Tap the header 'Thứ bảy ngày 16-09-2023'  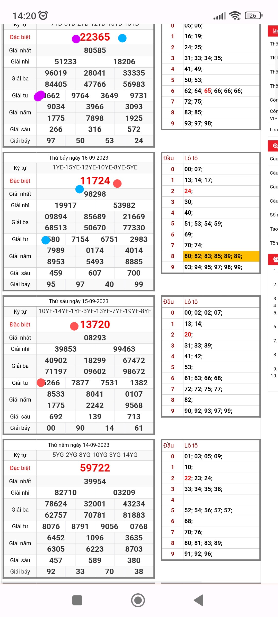coord(79,158)
